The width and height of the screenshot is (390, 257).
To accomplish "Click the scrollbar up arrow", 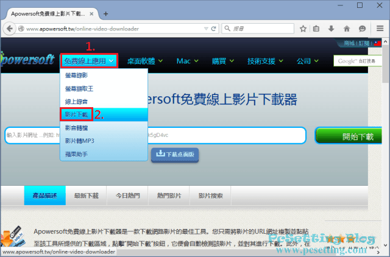I will 386,42.
